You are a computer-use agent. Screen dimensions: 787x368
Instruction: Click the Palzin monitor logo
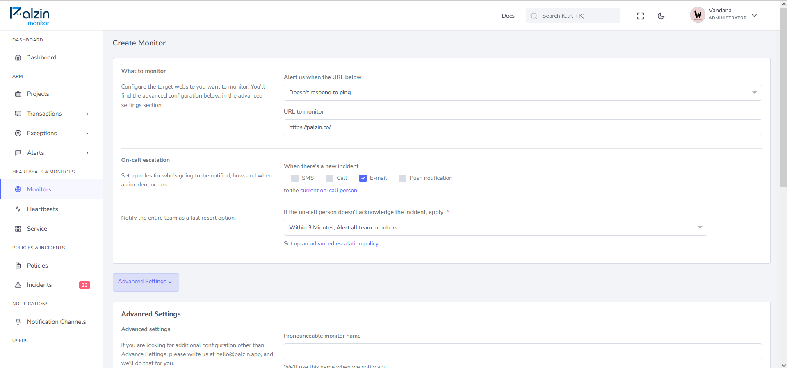pyautogui.click(x=30, y=16)
